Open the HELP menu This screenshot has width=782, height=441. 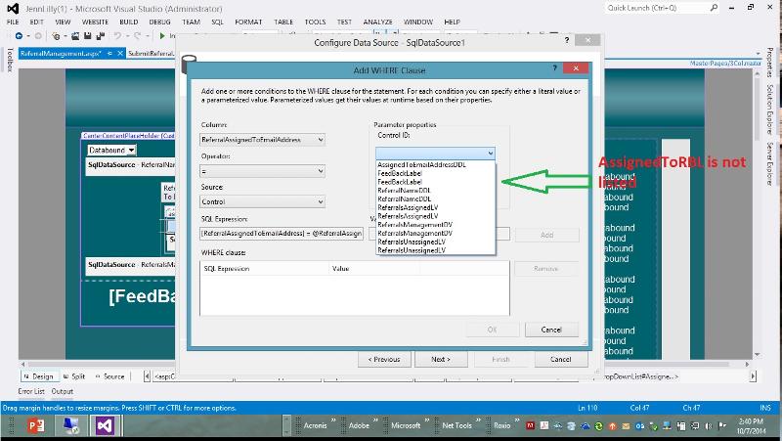(x=452, y=22)
